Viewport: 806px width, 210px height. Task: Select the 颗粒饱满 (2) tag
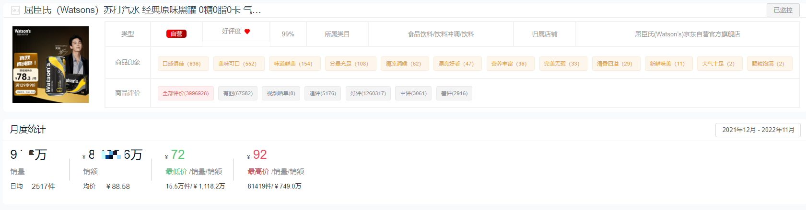[769, 64]
